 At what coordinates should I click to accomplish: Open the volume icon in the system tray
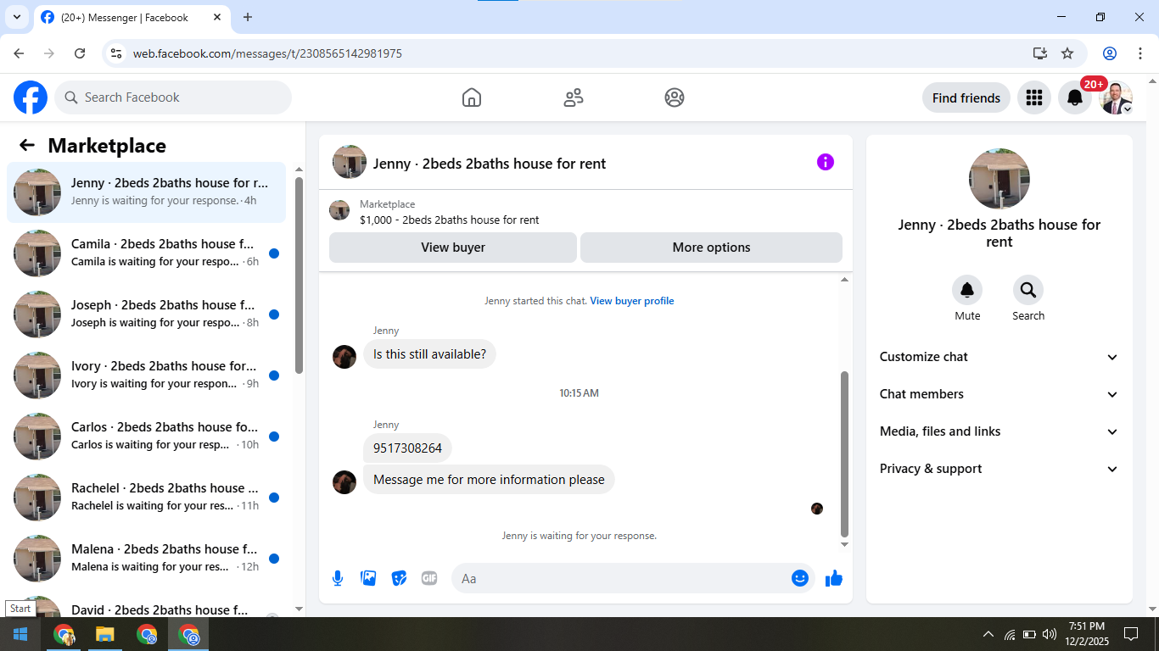click(x=1050, y=634)
